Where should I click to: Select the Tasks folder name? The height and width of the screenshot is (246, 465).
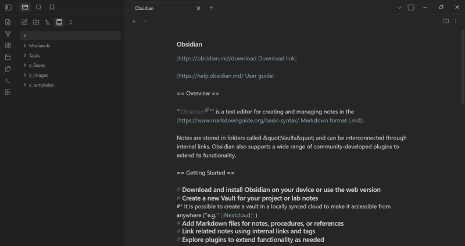[34, 55]
